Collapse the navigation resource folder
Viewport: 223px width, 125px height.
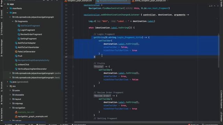[x=10, y=108]
